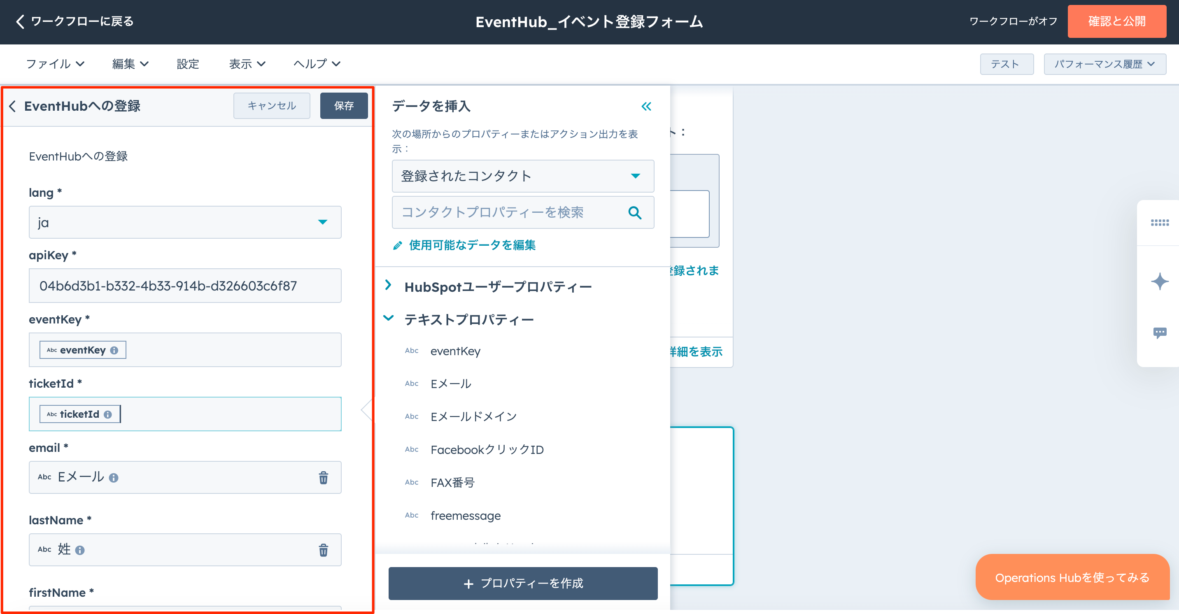
Task: Click the pencil icon for editing data
Action: 397,246
